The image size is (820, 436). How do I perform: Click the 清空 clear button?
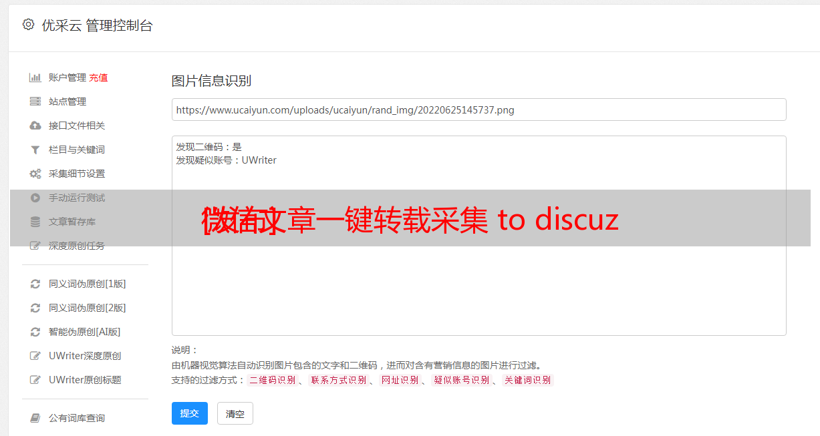point(235,413)
